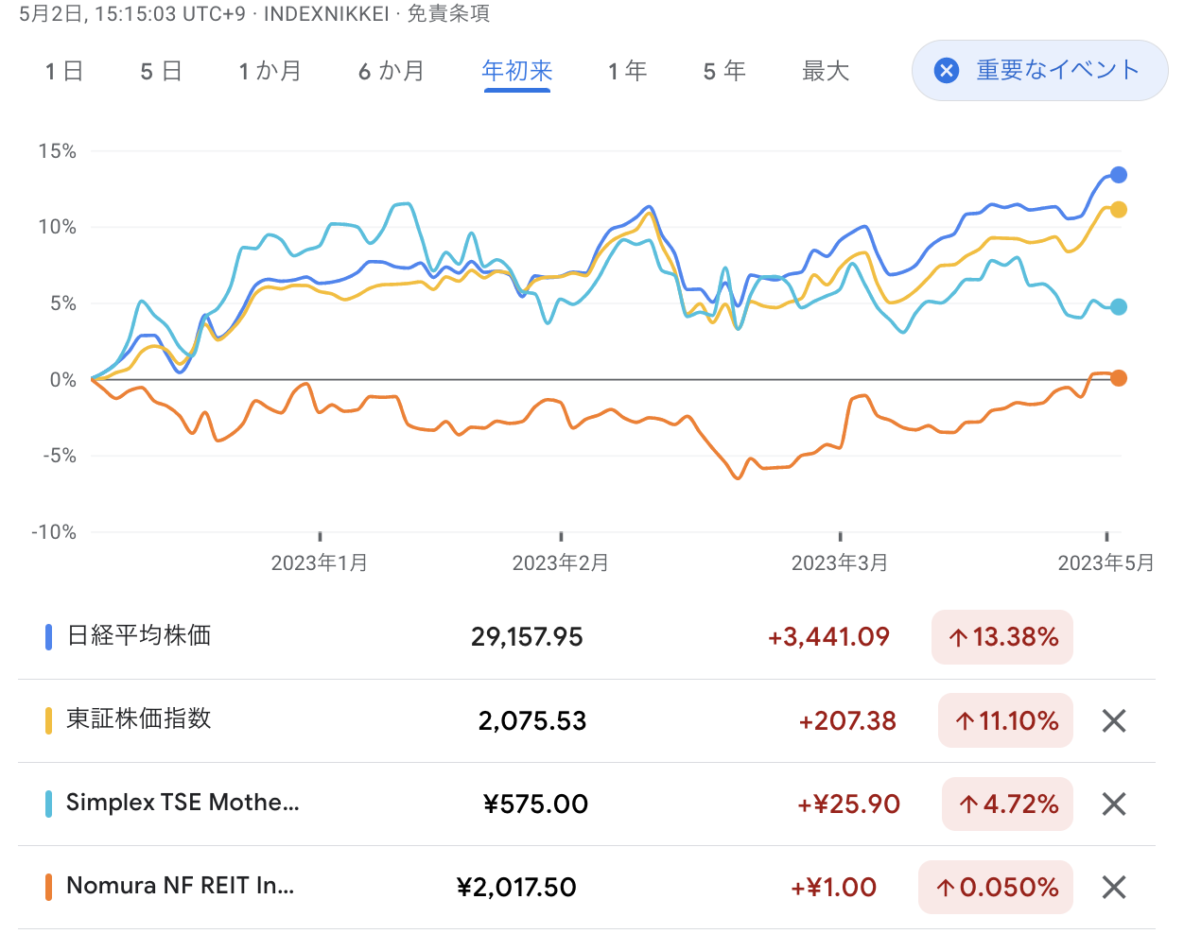1184x934 pixels.
Task: Click the blue Nikkei endpoint dot on chart
Action: tap(1118, 175)
